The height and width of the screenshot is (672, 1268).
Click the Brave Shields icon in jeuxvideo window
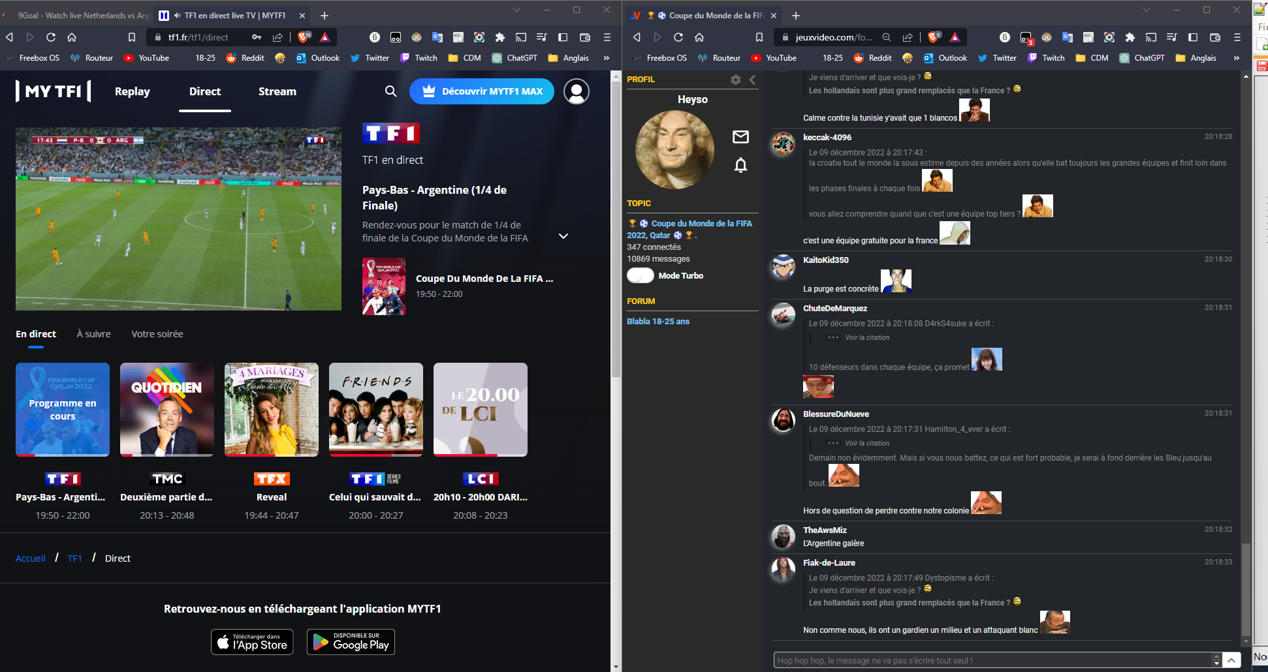click(934, 37)
